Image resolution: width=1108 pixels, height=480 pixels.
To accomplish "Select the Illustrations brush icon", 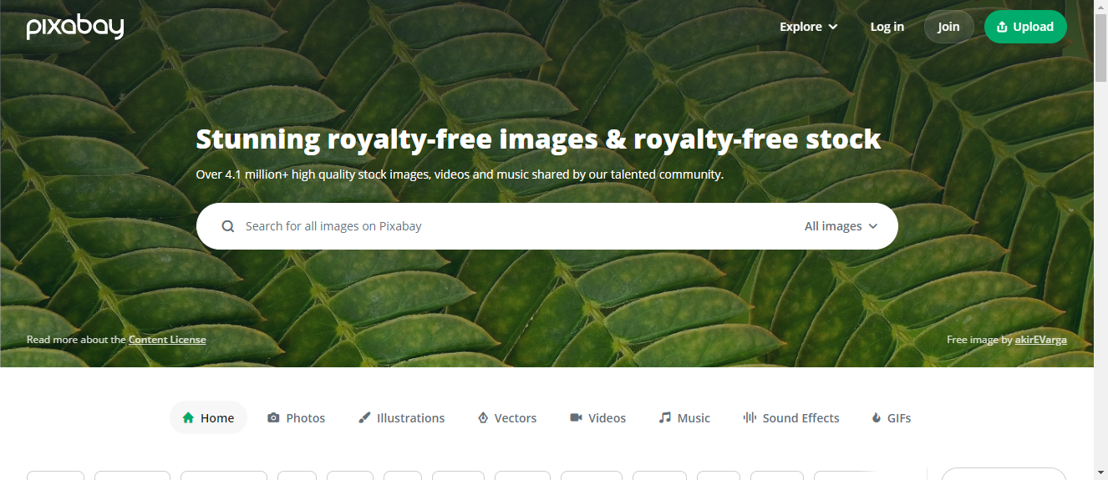I will tap(364, 417).
